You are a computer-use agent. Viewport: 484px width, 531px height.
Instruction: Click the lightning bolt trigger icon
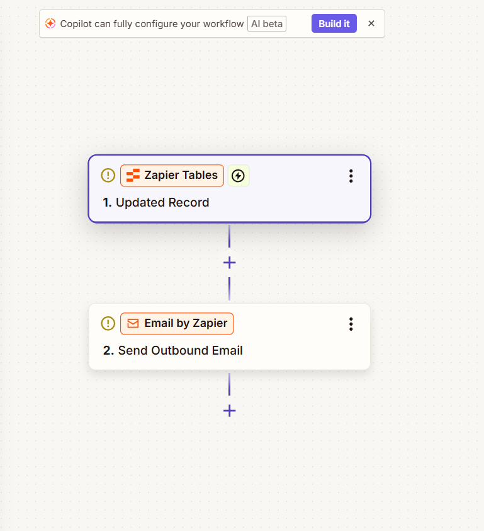click(x=238, y=176)
